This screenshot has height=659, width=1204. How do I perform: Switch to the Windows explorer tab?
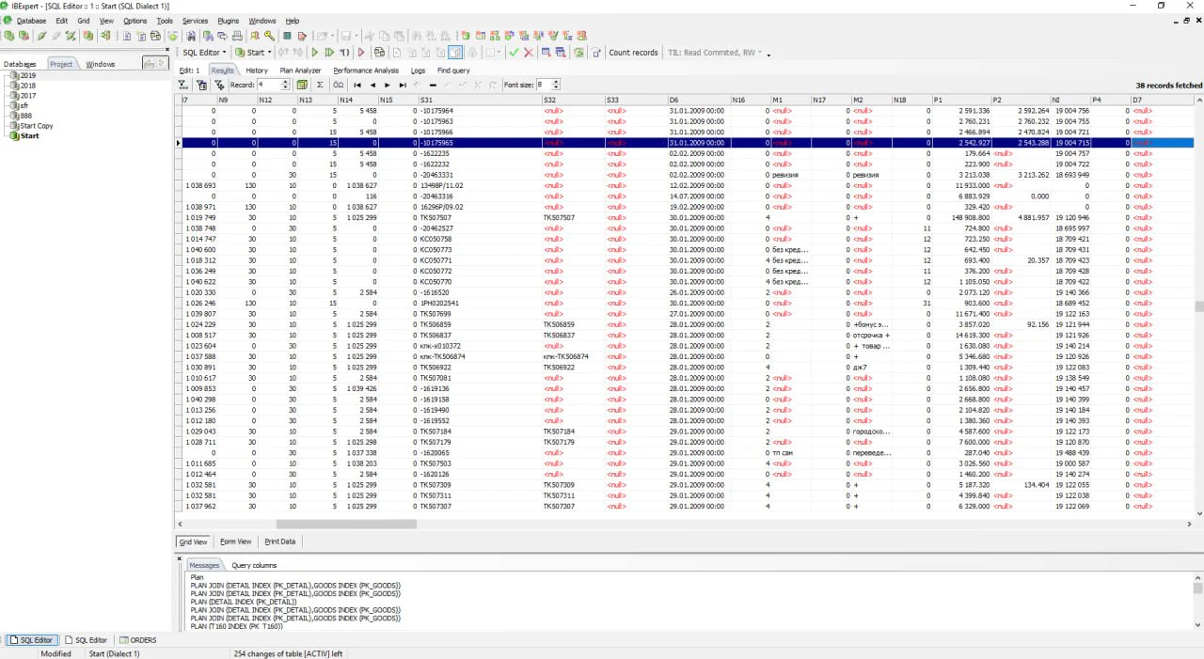[x=100, y=64]
